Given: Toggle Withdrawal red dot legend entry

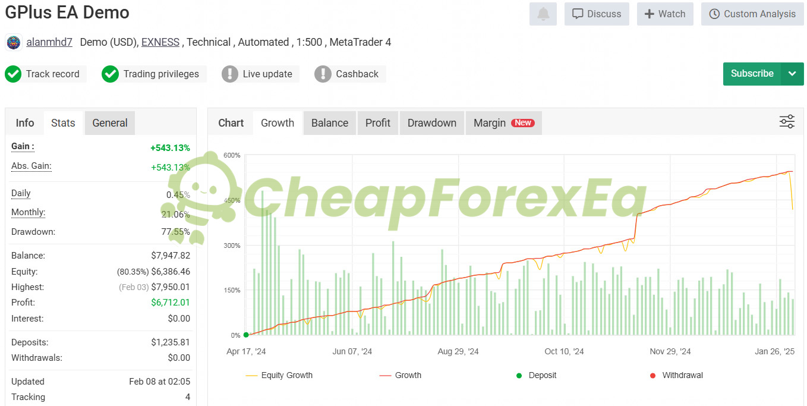Looking at the screenshot, I should pos(676,375).
